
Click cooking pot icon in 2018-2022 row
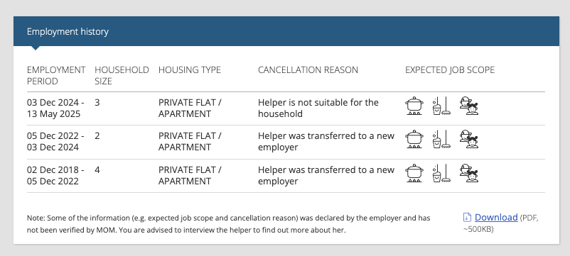click(414, 173)
